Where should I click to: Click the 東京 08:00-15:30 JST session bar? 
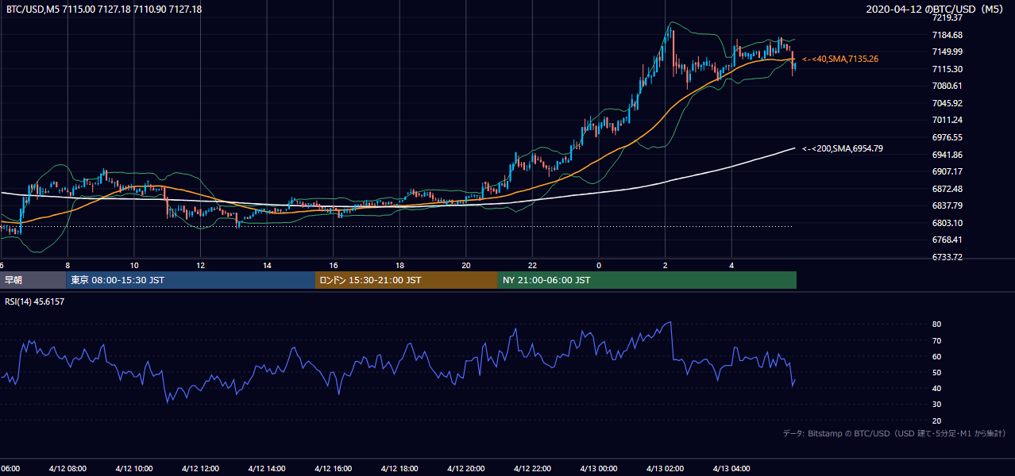tap(191, 280)
